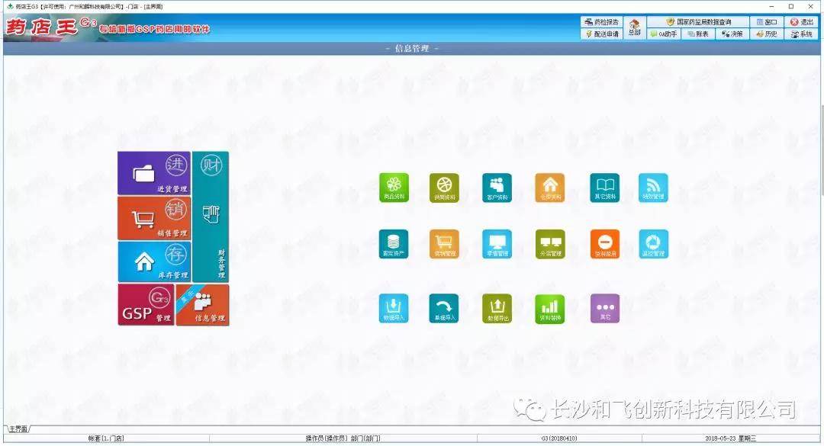
Task: Open the 历史 history button
Action: [x=766, y=34]
